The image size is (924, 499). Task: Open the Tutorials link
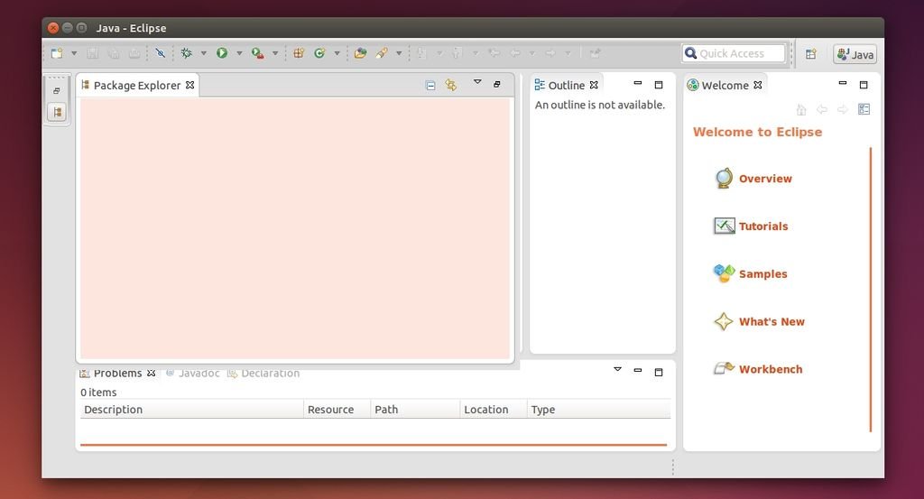click(x=762, y=226)
